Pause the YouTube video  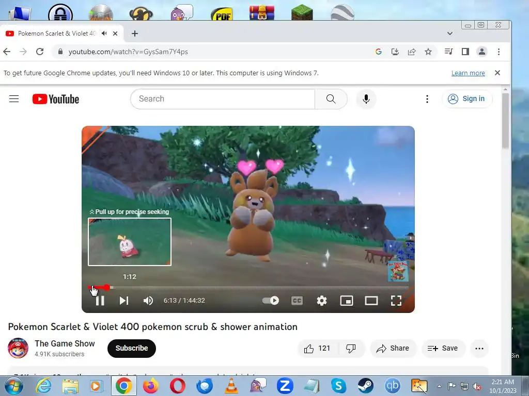pos(100,301)
